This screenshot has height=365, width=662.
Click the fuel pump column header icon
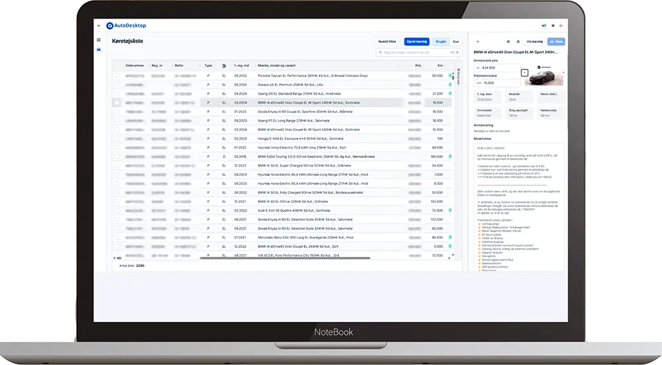point(224,65)
